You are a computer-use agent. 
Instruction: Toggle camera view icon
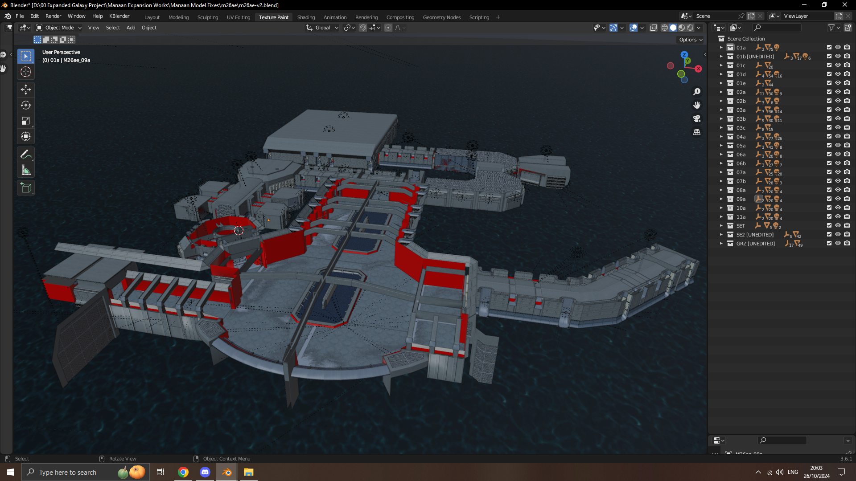pos(697,118)
